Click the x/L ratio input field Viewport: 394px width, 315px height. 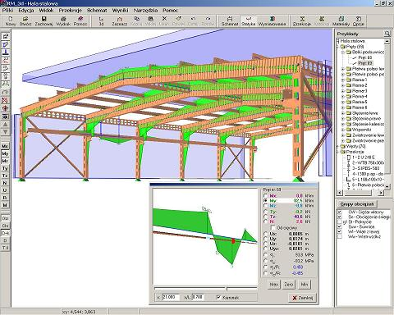pyautogui.click(x=198, y=297)
